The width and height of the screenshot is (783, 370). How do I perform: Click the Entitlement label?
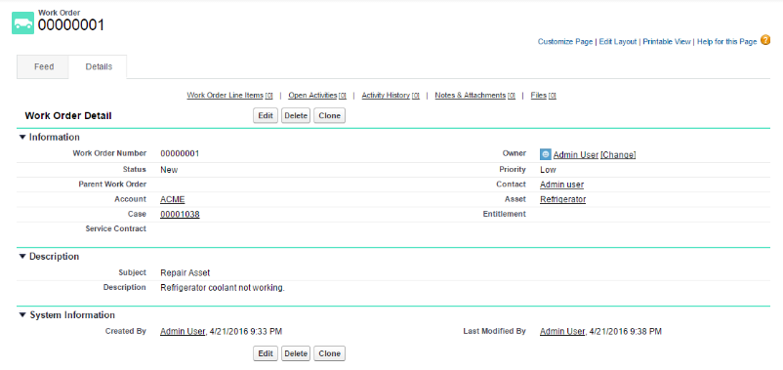pyautogui.click(x=505, y=214)
